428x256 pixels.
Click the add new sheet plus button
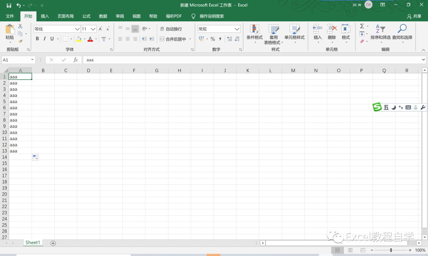[53, 243]
